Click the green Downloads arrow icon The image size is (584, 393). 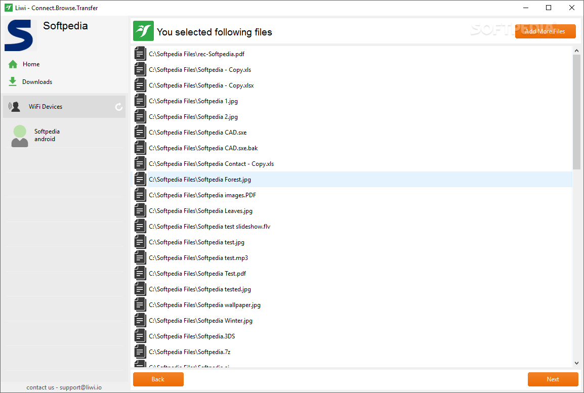click(x=13, y=81)
